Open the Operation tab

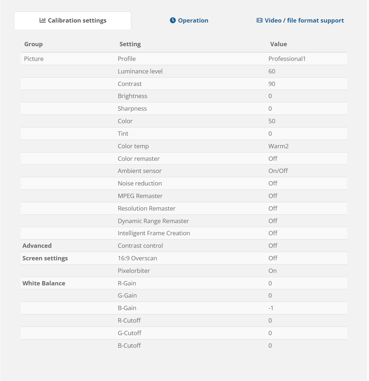tap(193, 21)
